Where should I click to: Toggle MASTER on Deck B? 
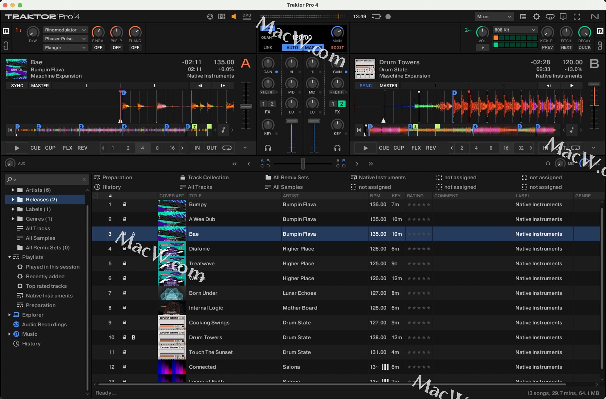point(389,85)
